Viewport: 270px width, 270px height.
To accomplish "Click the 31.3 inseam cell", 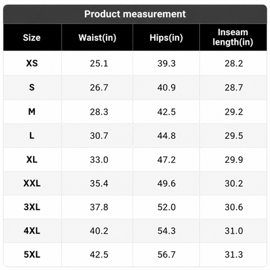I will click(234, 254).
